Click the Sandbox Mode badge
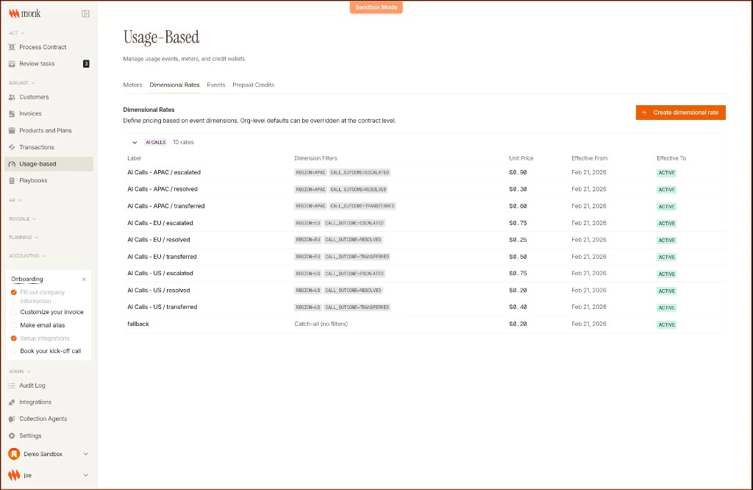753x490 pixels. 376,7
